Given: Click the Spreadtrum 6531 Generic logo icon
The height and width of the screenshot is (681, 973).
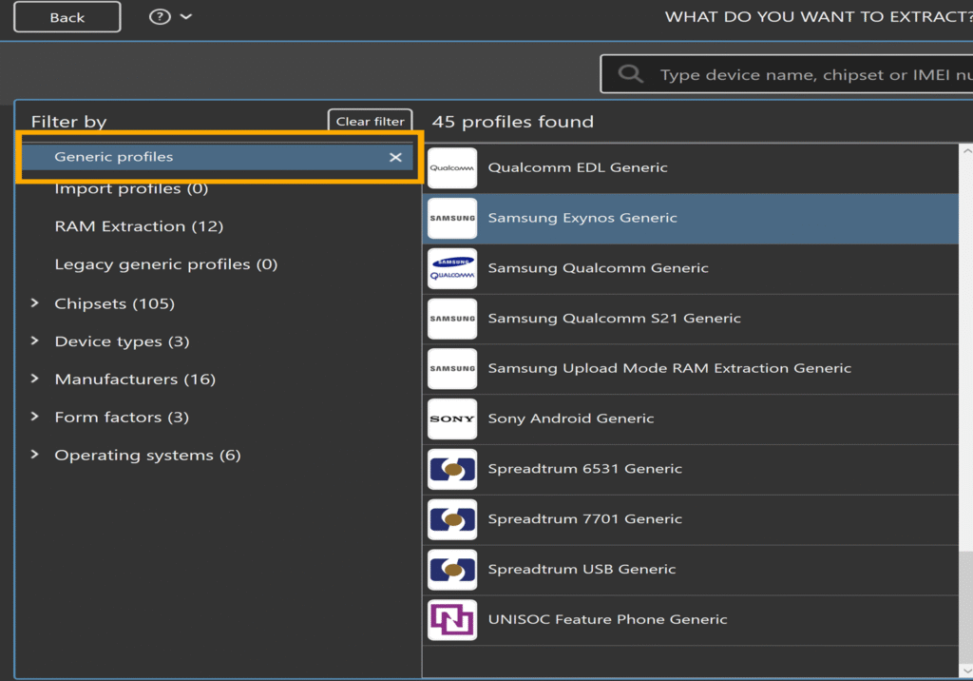Looking at the screenshot, I should coord(452,470).
